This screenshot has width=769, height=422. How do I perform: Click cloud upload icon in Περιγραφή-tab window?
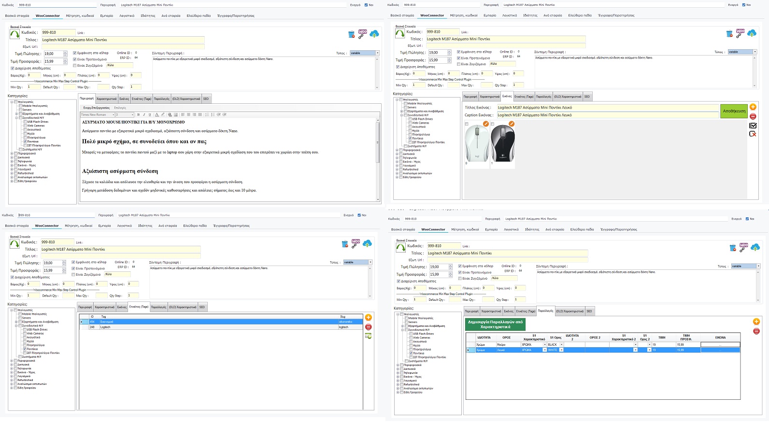[x=374, y=34]
